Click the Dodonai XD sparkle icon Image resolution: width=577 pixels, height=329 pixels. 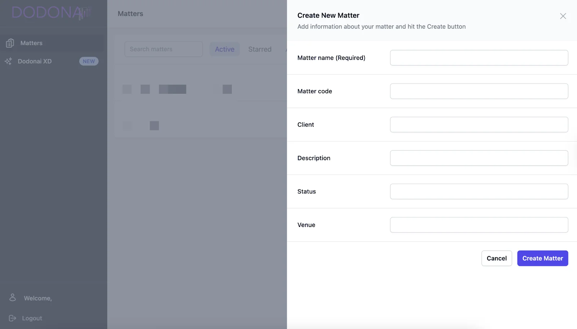click(x=8, y=61)
